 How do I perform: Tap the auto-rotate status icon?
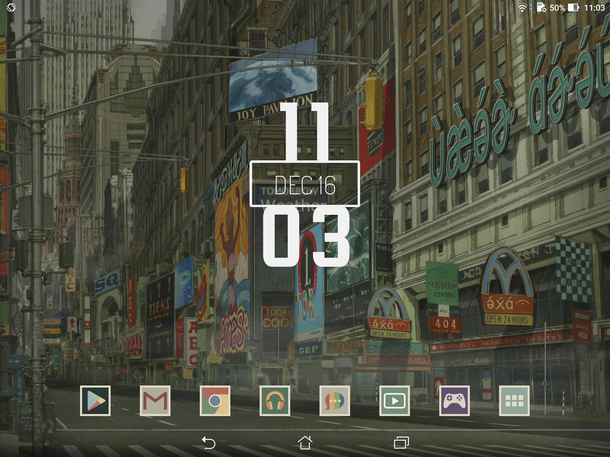pos(11,7)
